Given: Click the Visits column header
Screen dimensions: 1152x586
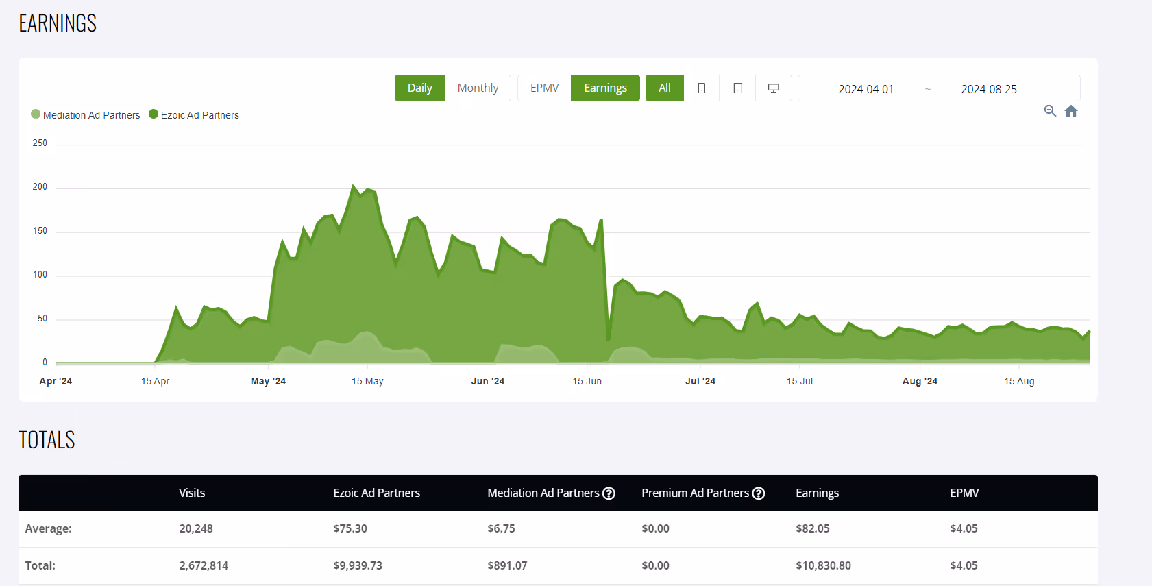Looking at the screenshot, I should click(x=192, y=493).
